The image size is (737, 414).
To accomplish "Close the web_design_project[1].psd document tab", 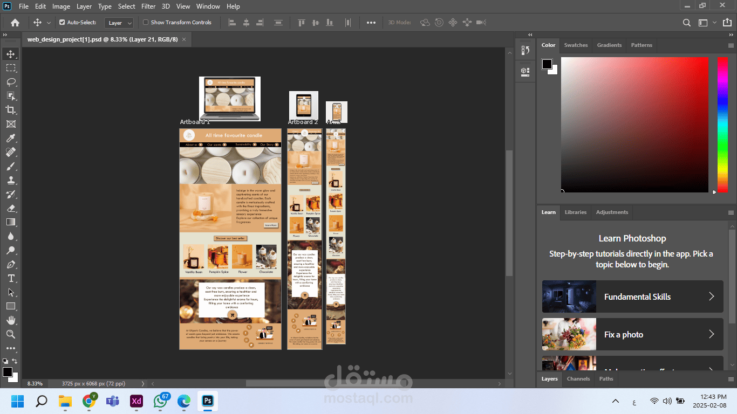I will [184, 39].
